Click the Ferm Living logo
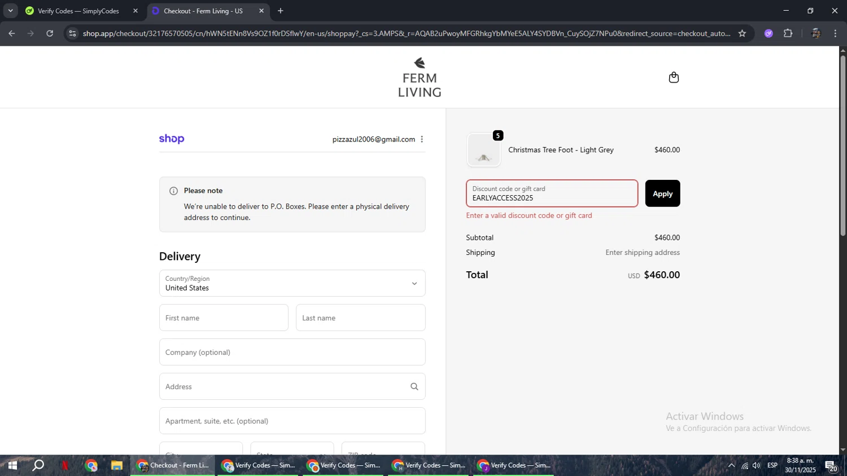847x476 pixels. coord(420,77)
